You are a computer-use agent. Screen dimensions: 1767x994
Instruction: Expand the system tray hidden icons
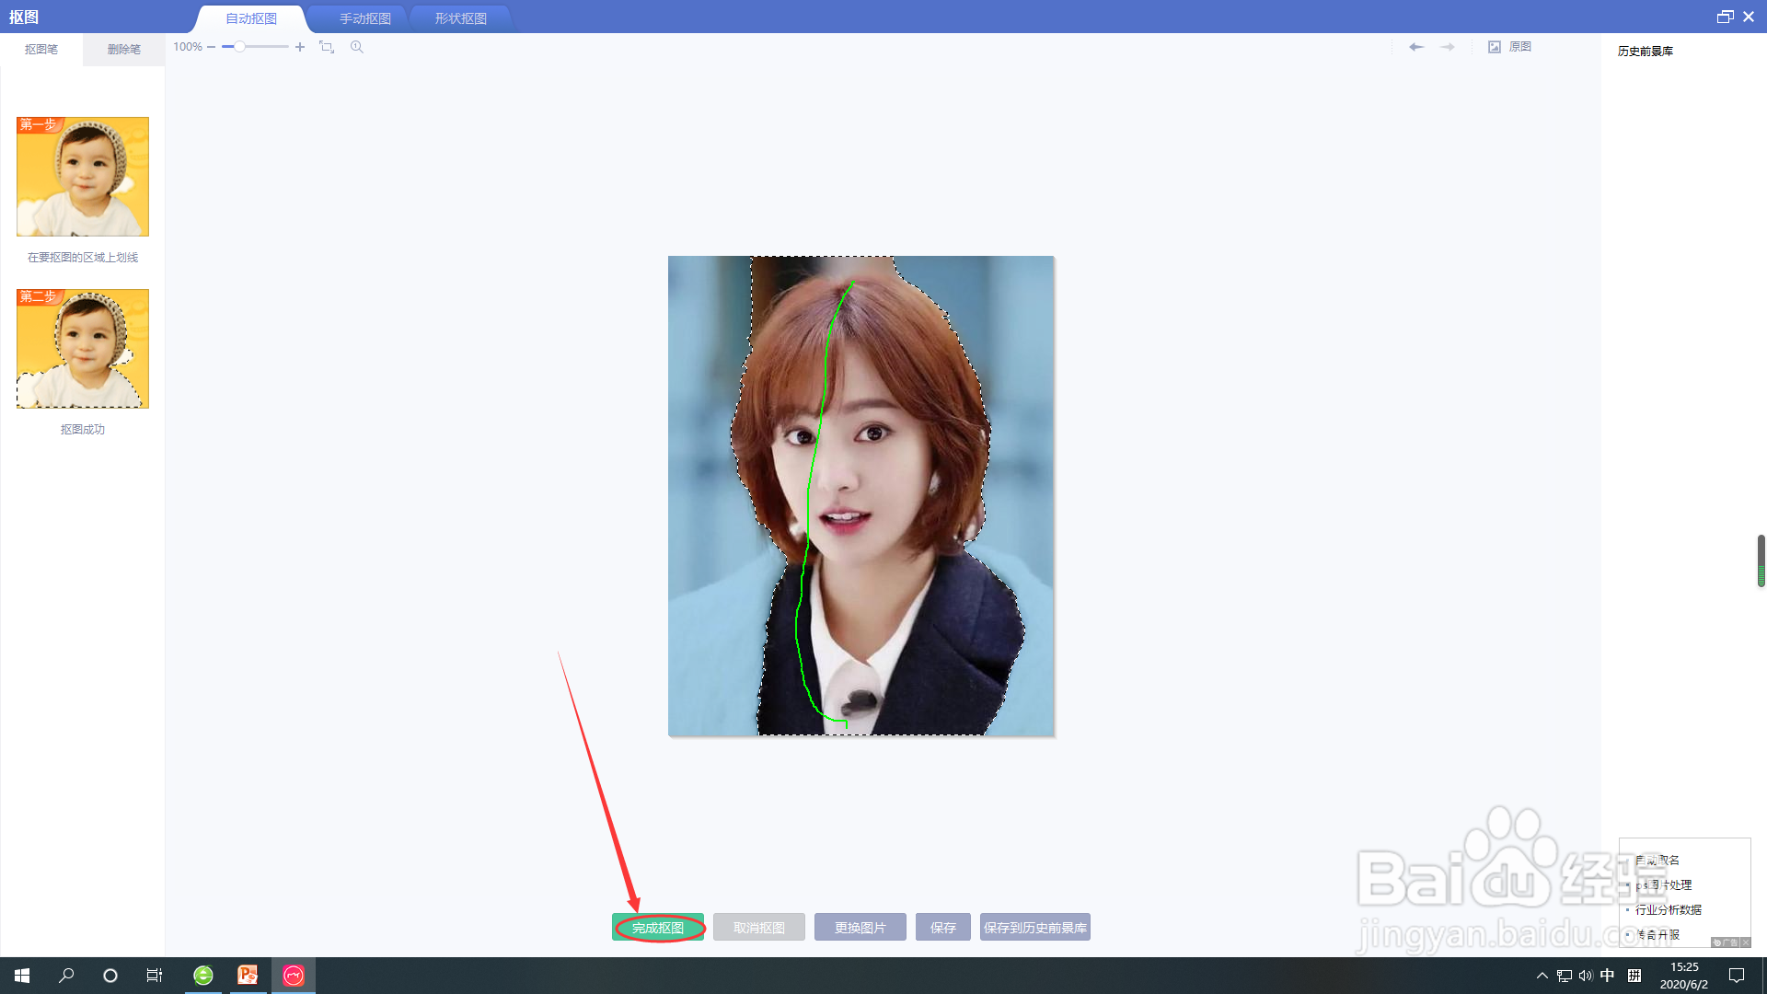click(1542, 976)
